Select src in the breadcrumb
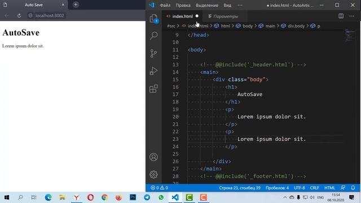The height and width of the screenshot is (203, 361). (x=171, y=26)
